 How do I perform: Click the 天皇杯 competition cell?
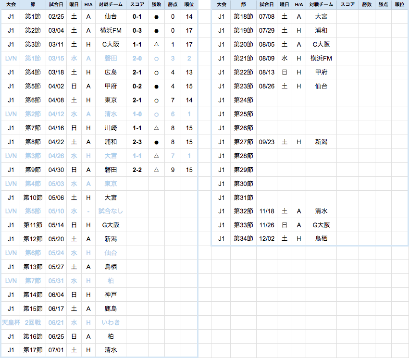[x=11, y=322]
